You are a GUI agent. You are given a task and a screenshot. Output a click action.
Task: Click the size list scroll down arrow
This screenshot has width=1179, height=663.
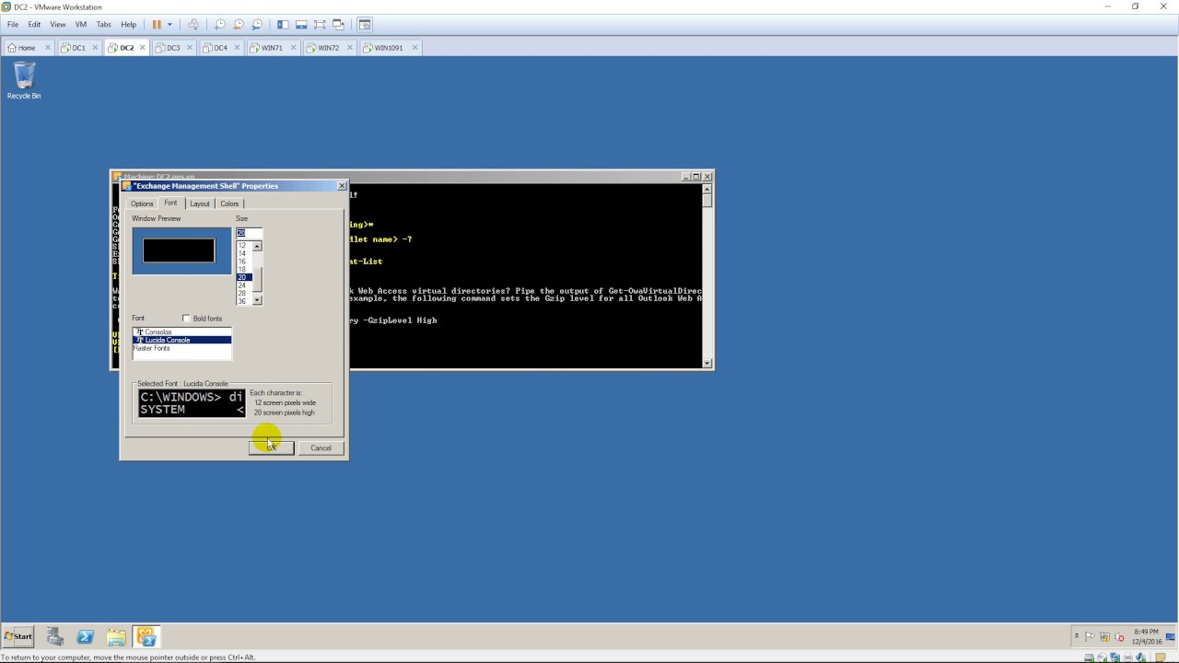point(257,300)
